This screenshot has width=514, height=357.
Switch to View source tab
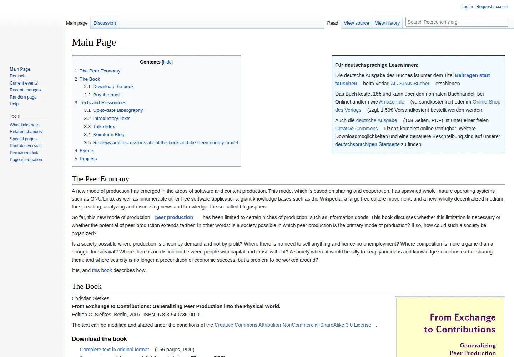356,23
